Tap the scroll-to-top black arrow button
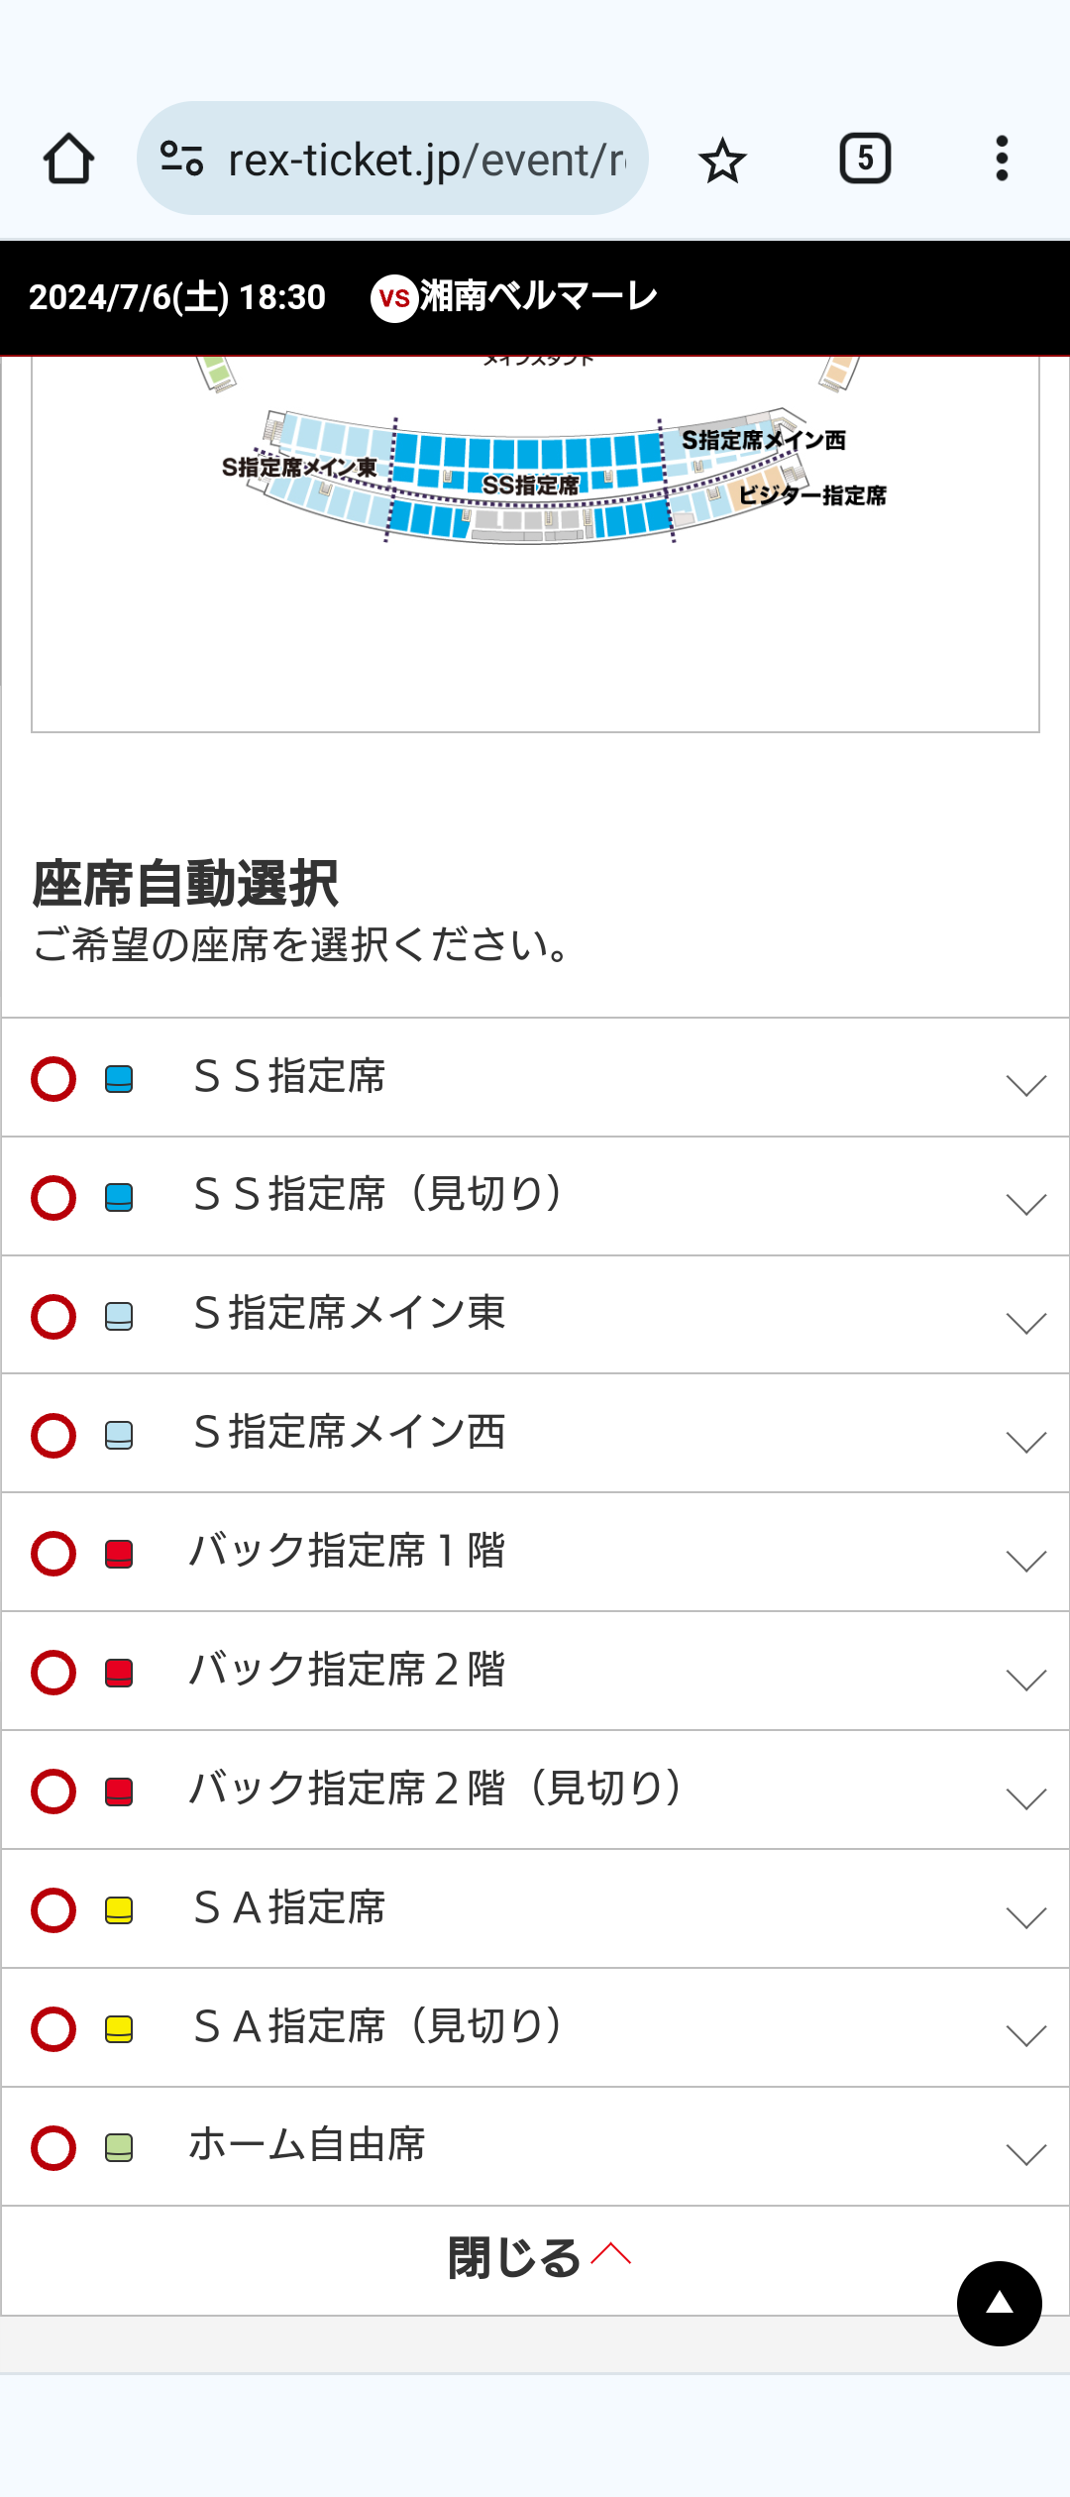Screen dimensions: 1070x2497 (x=999, y=2303)
